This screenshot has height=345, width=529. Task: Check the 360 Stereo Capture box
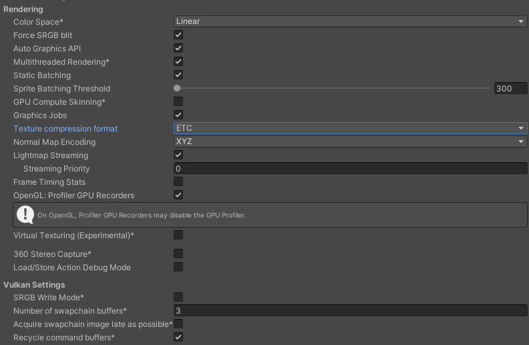[x=178, y=254]
